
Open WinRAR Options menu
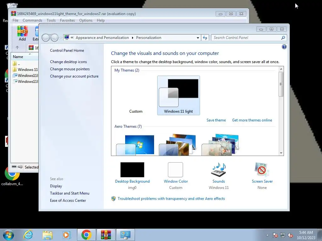click(86, 20)
